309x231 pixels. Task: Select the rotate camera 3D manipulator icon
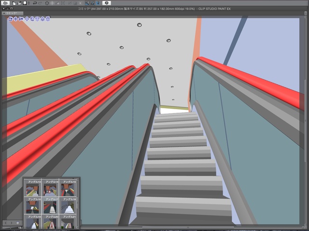(x=10, y=19)
